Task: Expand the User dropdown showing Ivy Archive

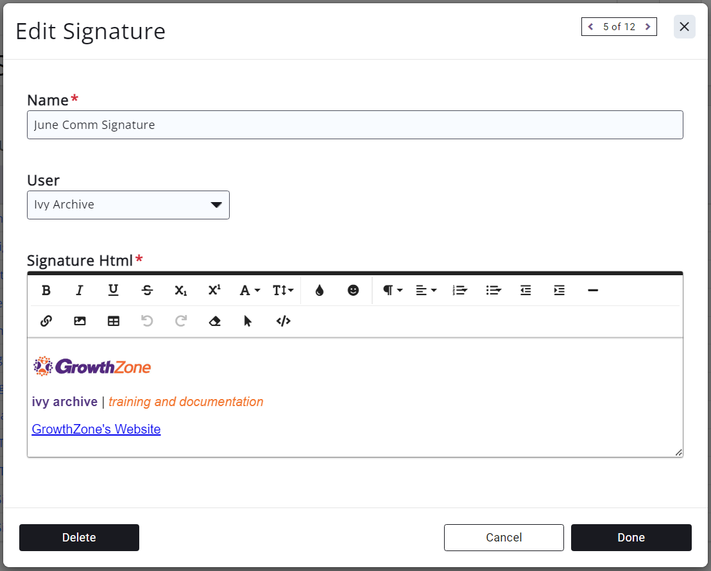Action: coord(128,205)
